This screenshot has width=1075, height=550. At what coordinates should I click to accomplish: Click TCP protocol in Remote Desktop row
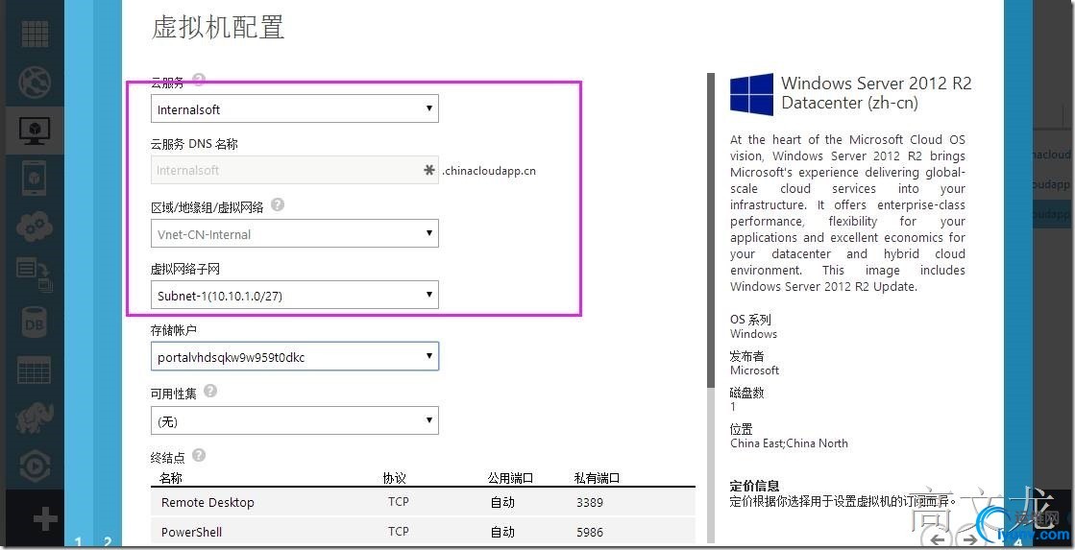(x=399, y=501)
